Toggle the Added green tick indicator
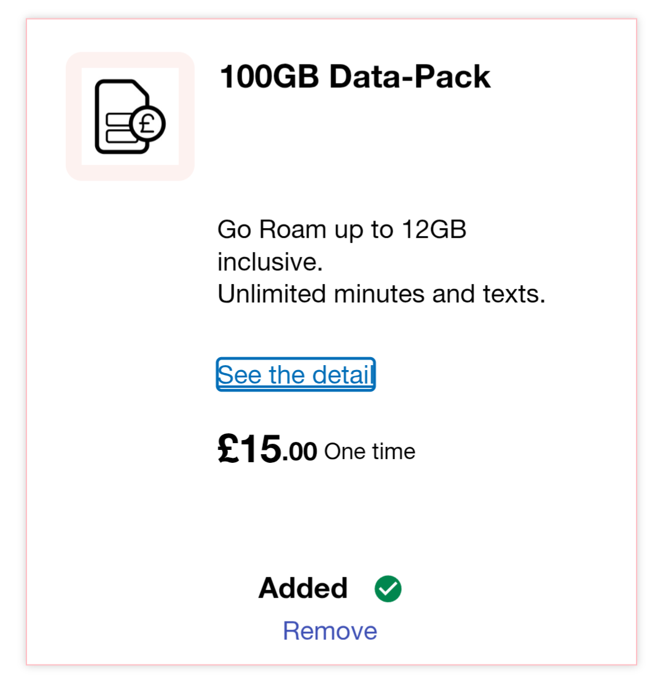Image resolution: width=663 pixels, height=678 pixels. tap(388, 588)
